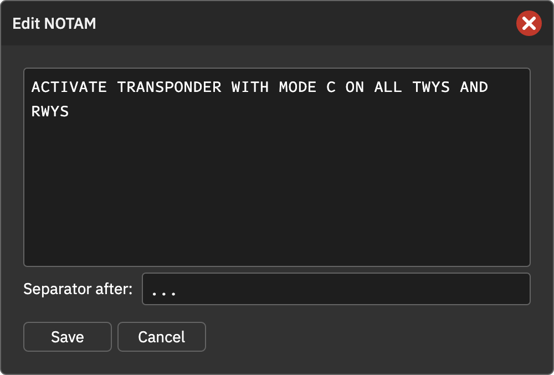Place cursor on the word ACTIVATE
554x375 pixels.
pos(69,87)
